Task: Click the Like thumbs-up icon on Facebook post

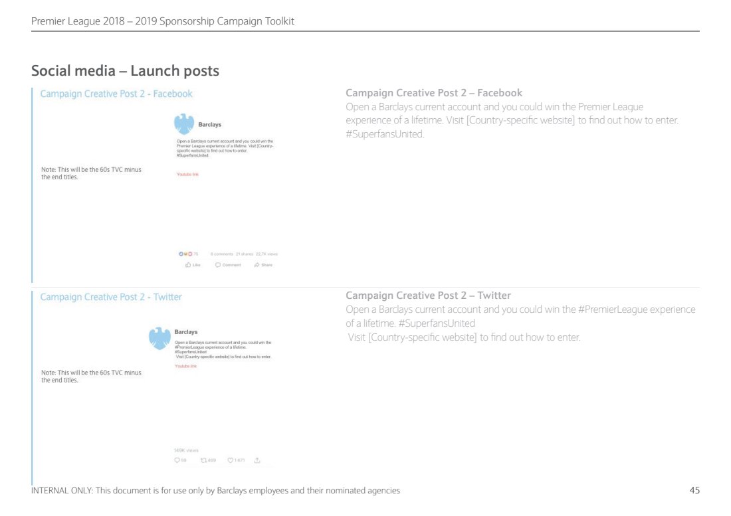Action: click(x=189, y=265)
